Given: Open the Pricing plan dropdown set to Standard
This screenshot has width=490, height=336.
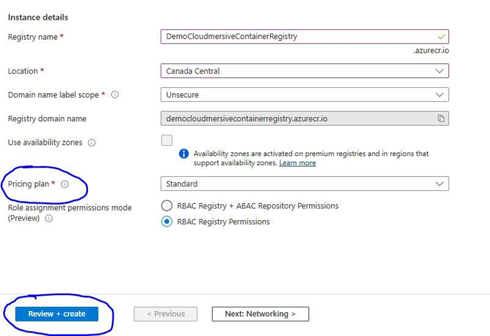Looking at the screenshot, I should (305, 184).
